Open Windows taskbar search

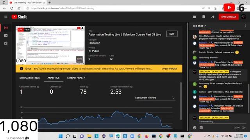pos(68,136)
